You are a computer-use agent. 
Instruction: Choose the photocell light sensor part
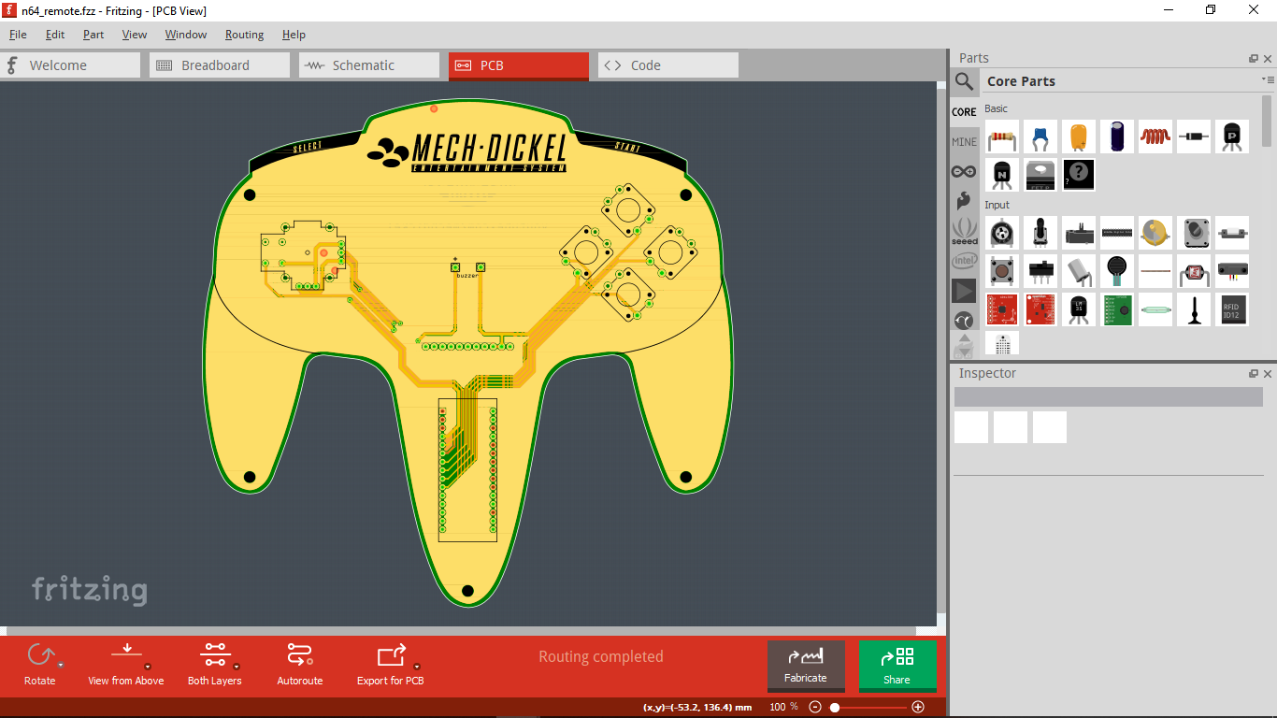[1194, 271]
